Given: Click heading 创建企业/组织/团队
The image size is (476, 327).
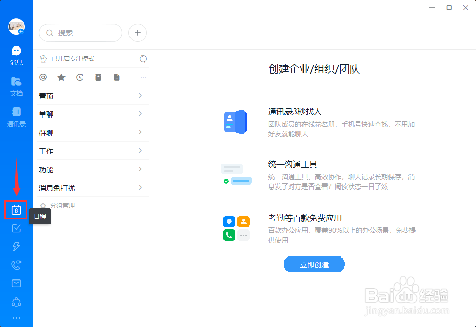Looking at the screenshot, I should 314,69.
